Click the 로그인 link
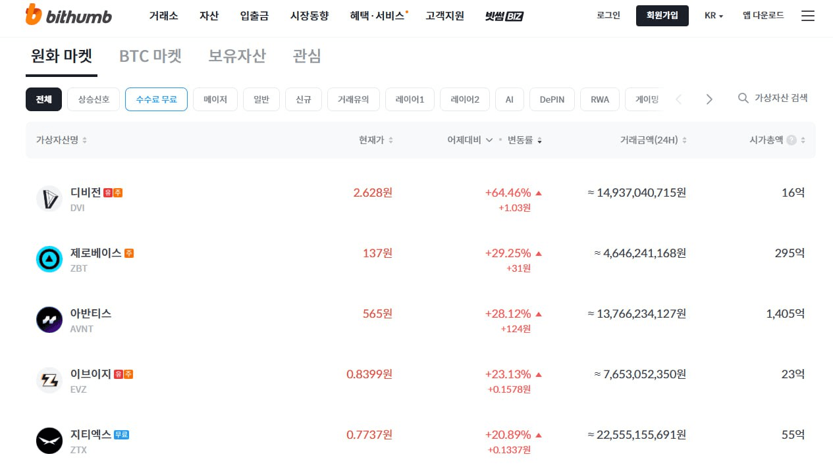 pos(608,16)
